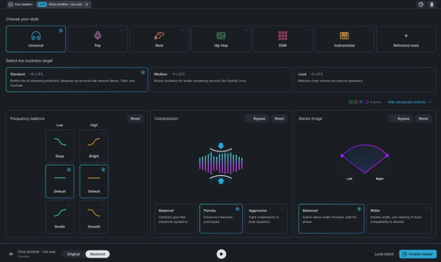Play the master preview

221,253
